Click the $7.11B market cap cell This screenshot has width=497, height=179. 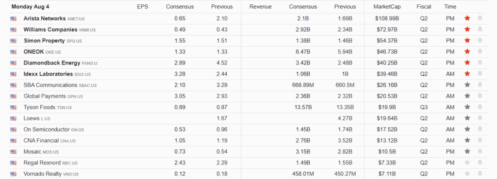coord(387,174)
